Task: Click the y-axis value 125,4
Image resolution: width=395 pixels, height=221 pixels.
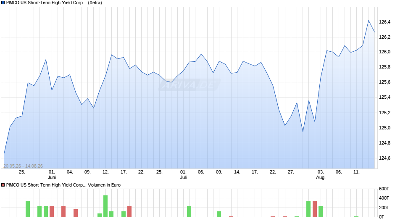Action: 384,97
